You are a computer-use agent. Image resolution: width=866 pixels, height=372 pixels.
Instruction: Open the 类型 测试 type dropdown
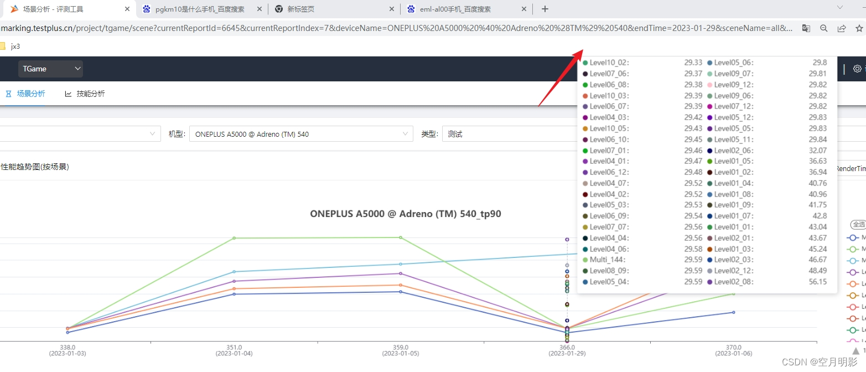498,133
